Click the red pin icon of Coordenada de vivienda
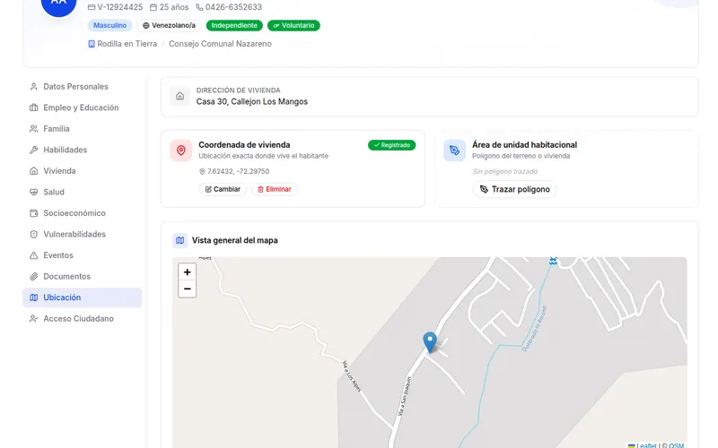 click(181, 151)
